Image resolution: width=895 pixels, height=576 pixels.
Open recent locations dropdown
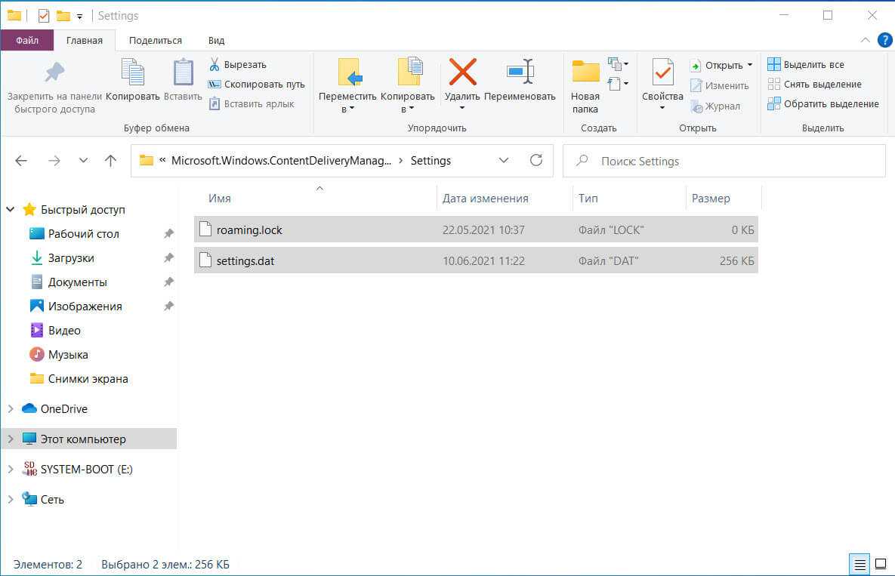click(83, 161)
